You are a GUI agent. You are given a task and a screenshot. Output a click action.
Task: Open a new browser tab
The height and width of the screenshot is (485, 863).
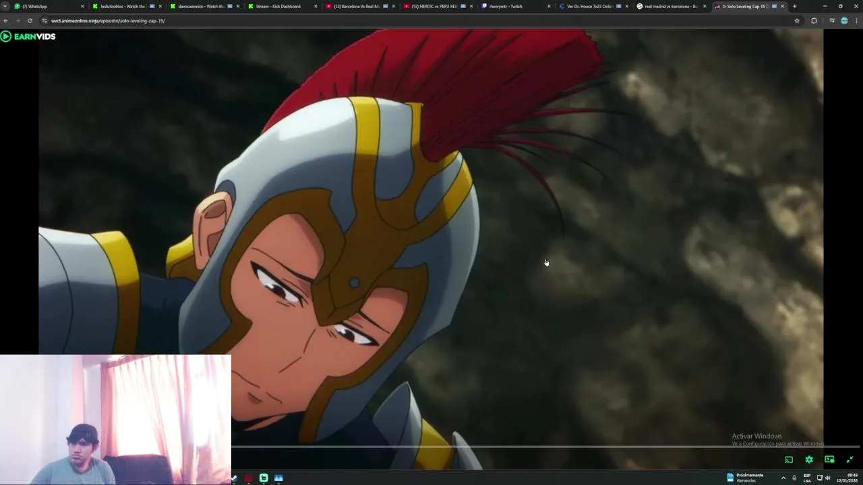click(794, 6)
